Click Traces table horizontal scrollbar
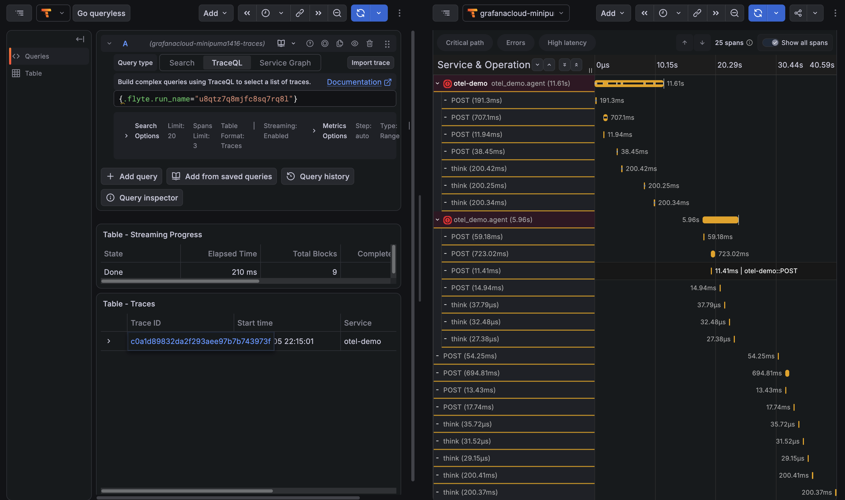 point(187,491)
